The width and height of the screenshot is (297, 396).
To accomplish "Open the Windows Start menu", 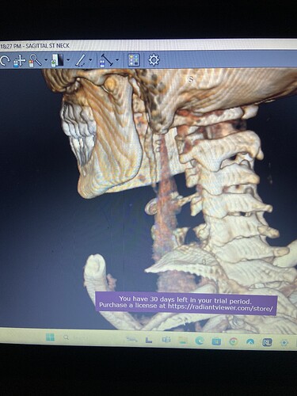I will coord(50,337).
